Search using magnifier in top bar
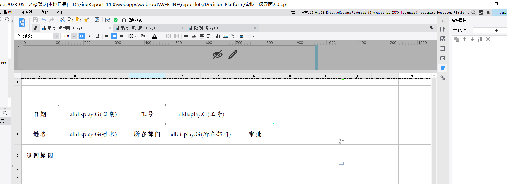Viewport: 507px width, 184px height. point(473,12)
